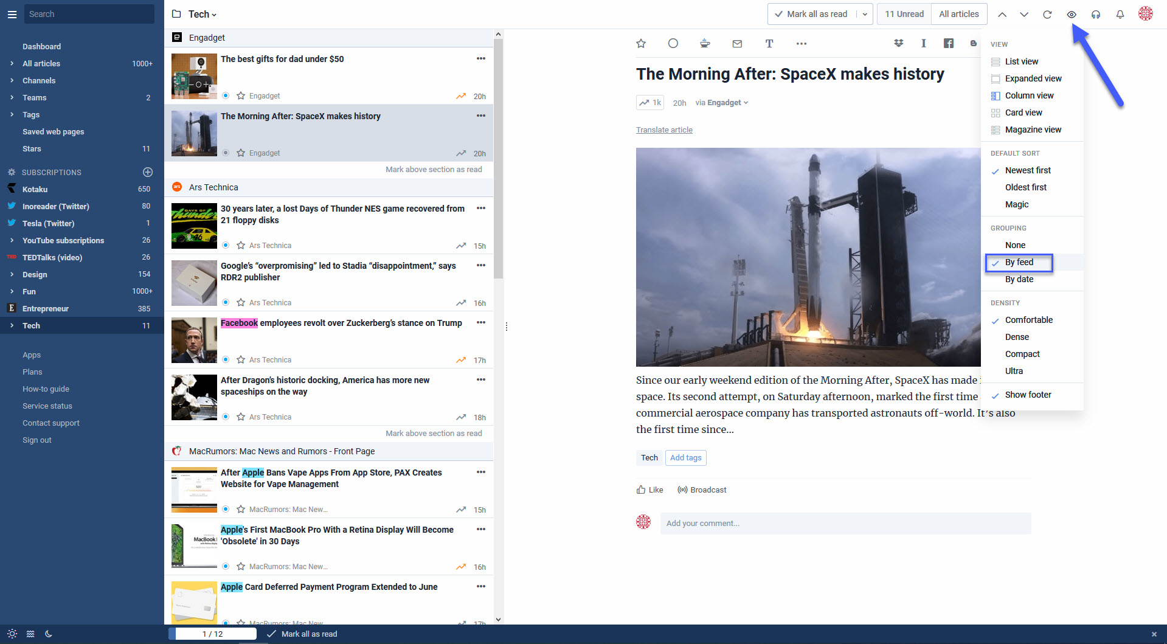The height and width of the screenshot is (644, 1167).
Task: Open the Mark all as read dropdown arrow
Action: tap(865, 15)
